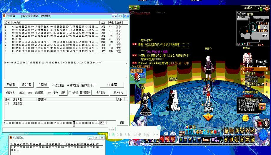Click the 保存封包 button
The width and height of the screenshot is (271, 155).
[x=101, y=93]
